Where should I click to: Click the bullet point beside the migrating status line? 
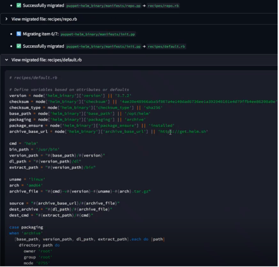tap(11, 34)
